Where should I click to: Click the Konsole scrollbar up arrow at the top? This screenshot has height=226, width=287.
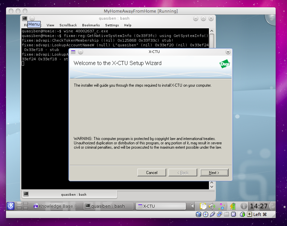(212, 31)
